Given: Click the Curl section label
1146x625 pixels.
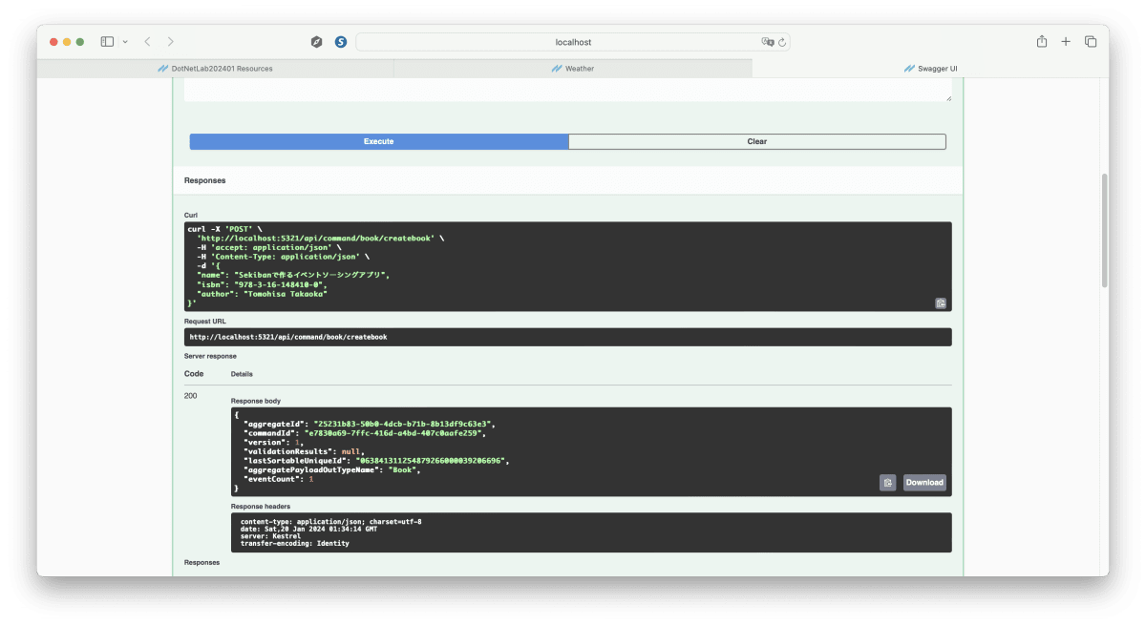Looking at the screenshot, I should [x=190, y=216].
